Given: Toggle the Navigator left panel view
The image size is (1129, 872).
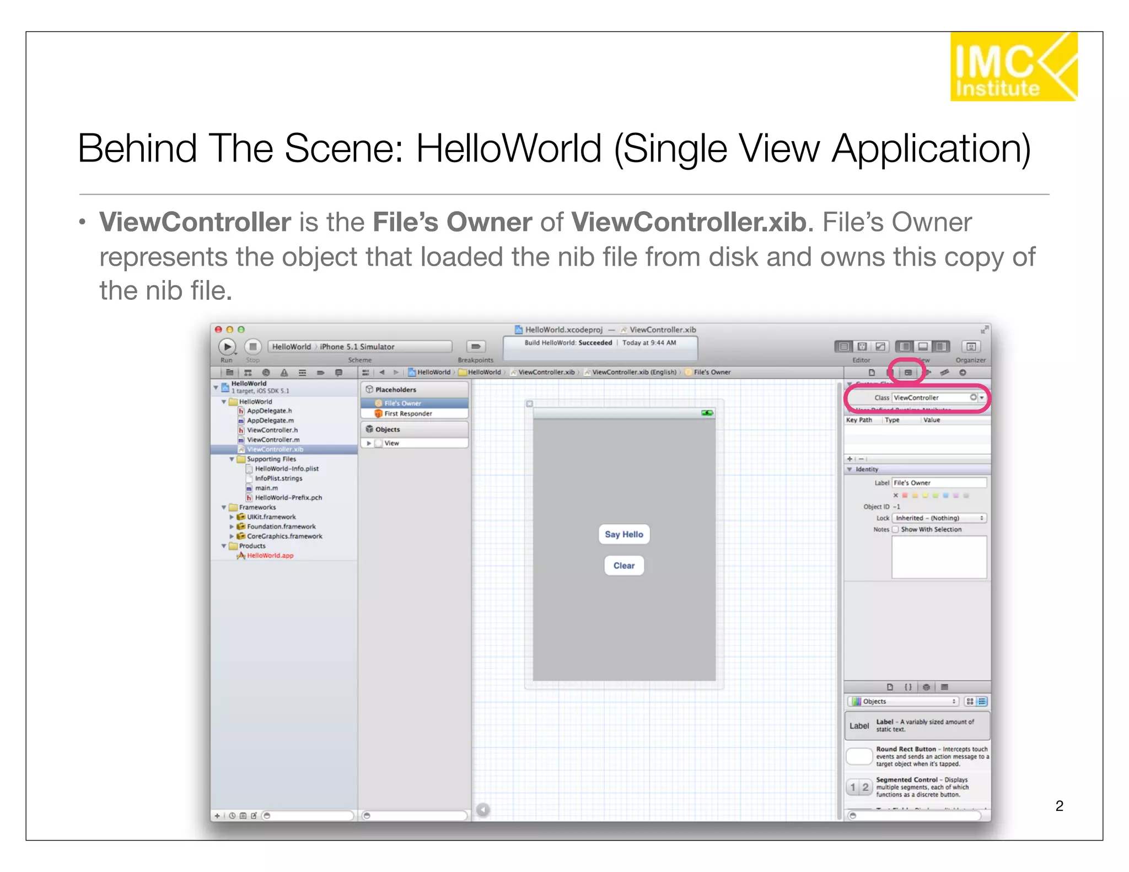Looking at the screenshot, I should [x=904, y=347].
